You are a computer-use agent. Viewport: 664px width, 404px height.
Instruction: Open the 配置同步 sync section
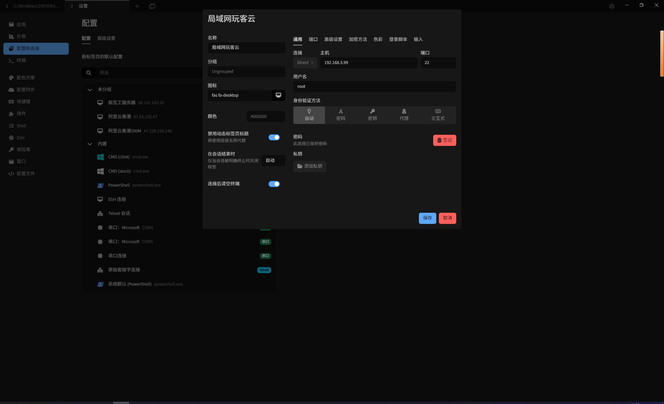click(x=36, y=90)
